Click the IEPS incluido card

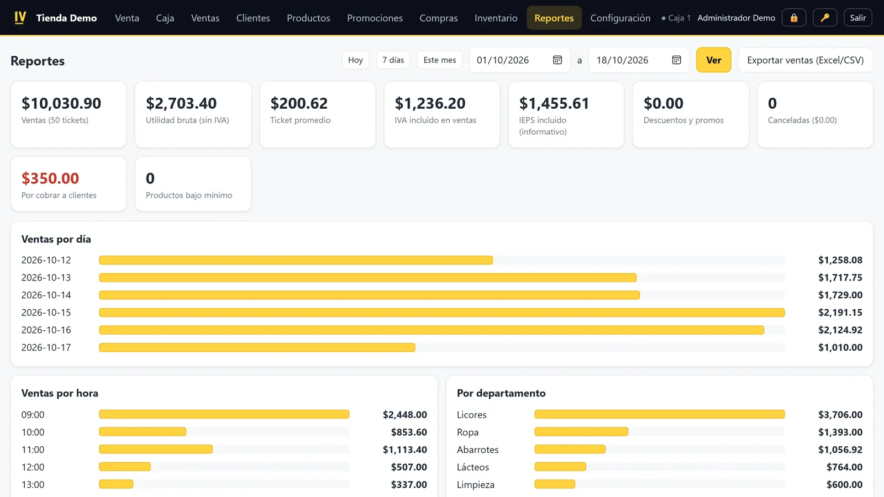[x=566, y=115]
